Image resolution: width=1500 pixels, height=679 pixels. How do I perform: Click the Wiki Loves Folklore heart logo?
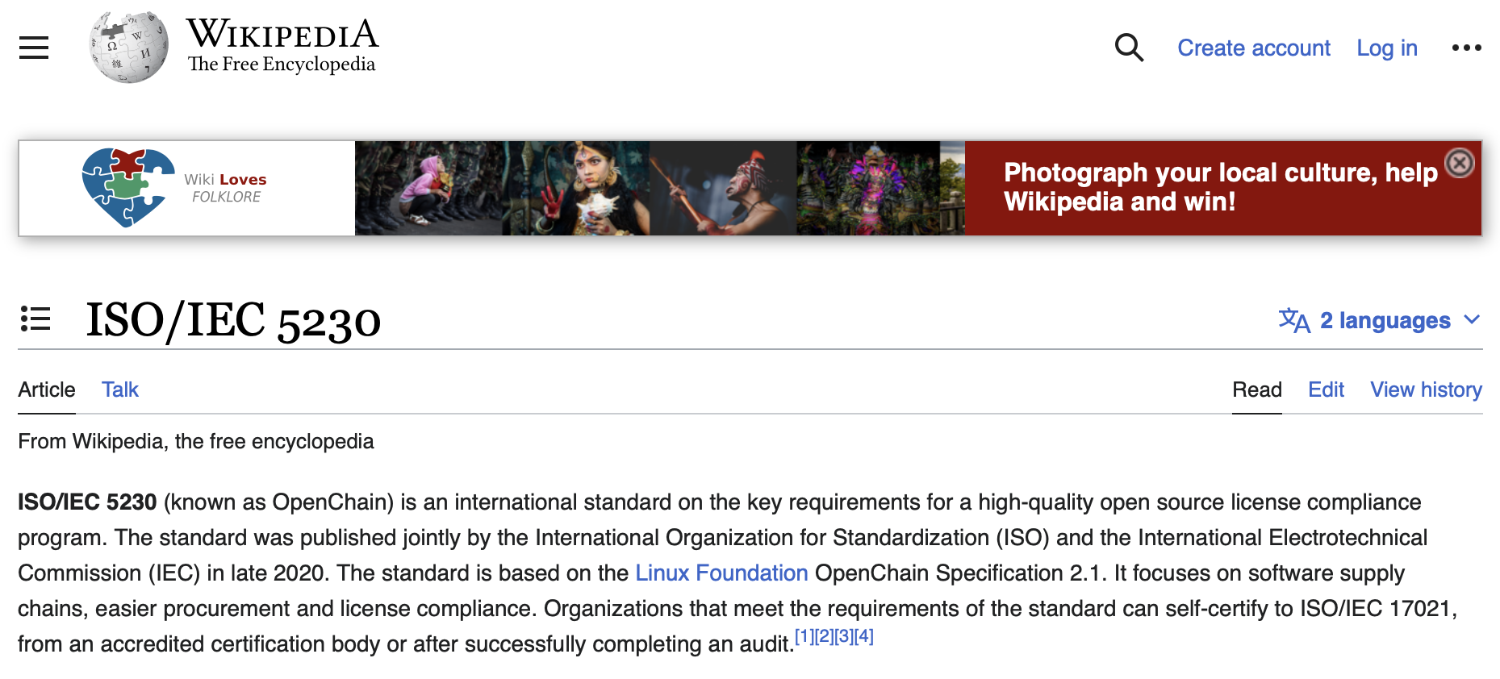(127, 188)
